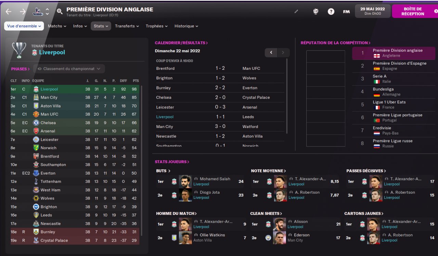Viewport: 438px width, 256px height.
Task: Expand the Infos menu
Action: (80, 26)
